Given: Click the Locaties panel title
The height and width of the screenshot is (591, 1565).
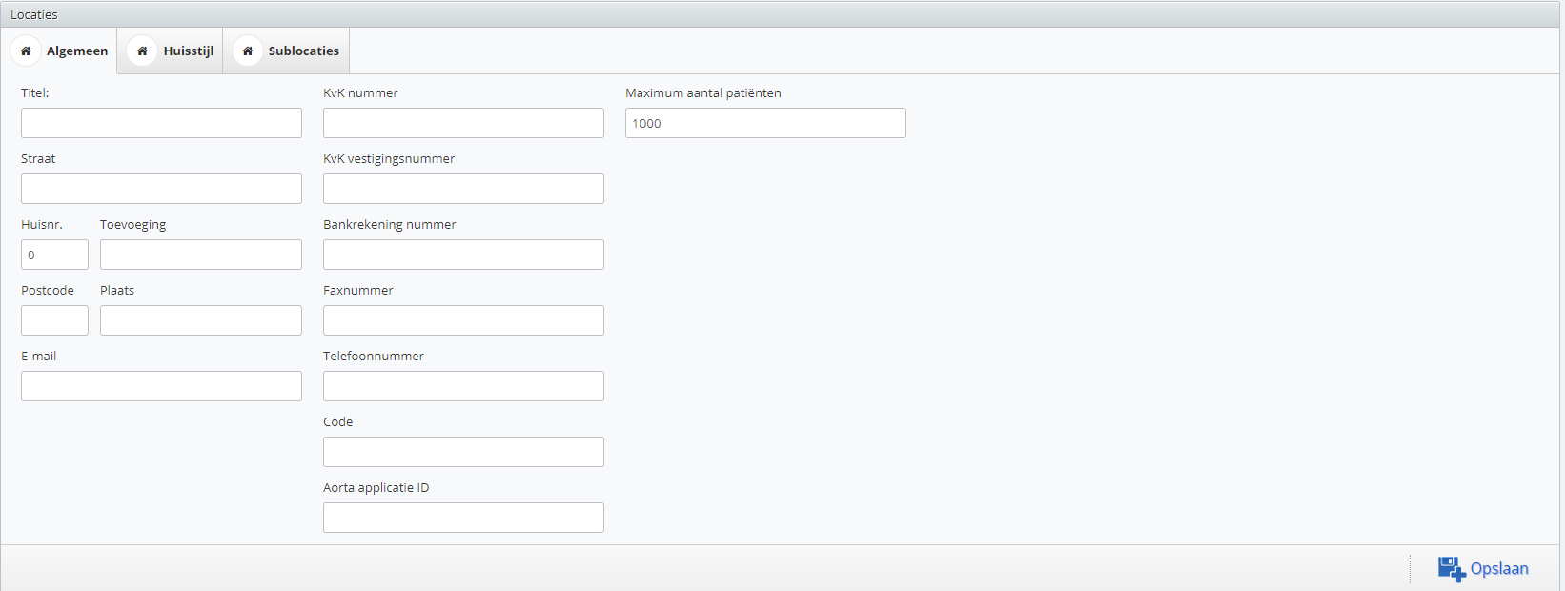Looking at the screenshot, I should pyautogui.click(x=34, y=14).
